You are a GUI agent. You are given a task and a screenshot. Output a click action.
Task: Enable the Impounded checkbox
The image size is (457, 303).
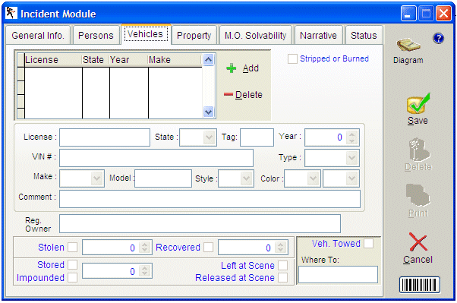(73, 277)
